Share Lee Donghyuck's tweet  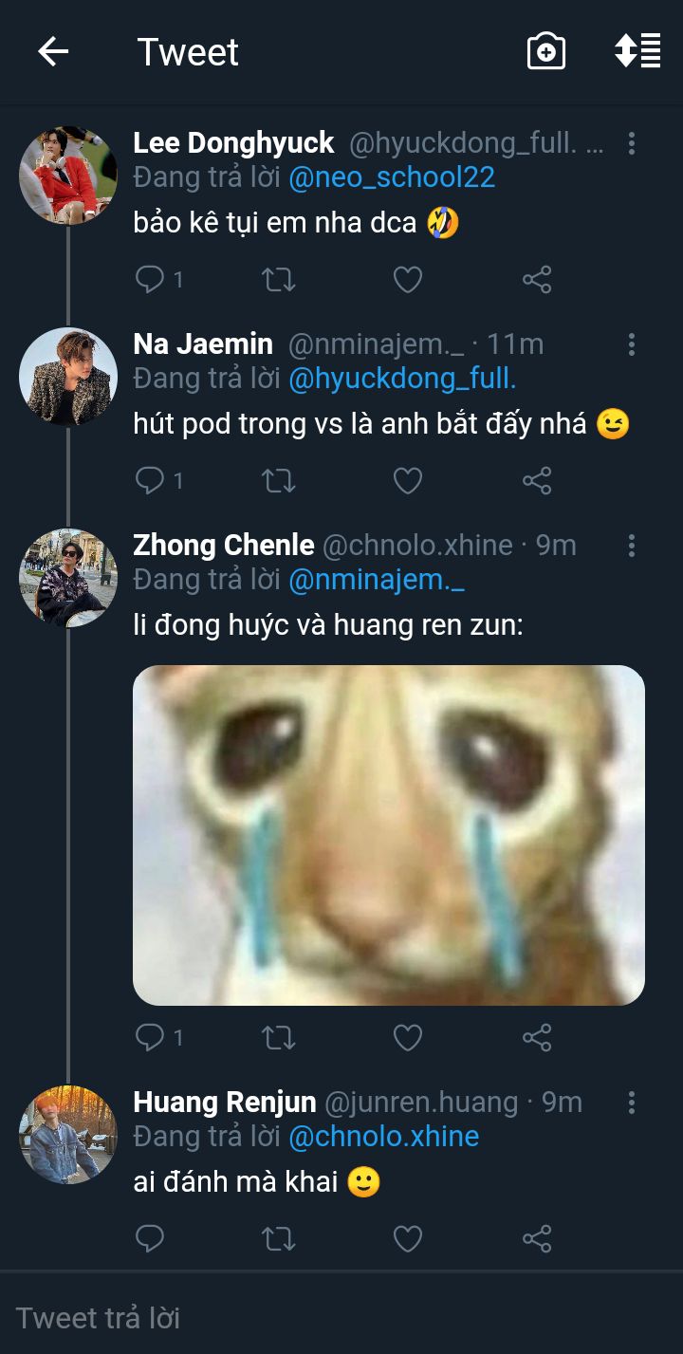coord(537,279)
